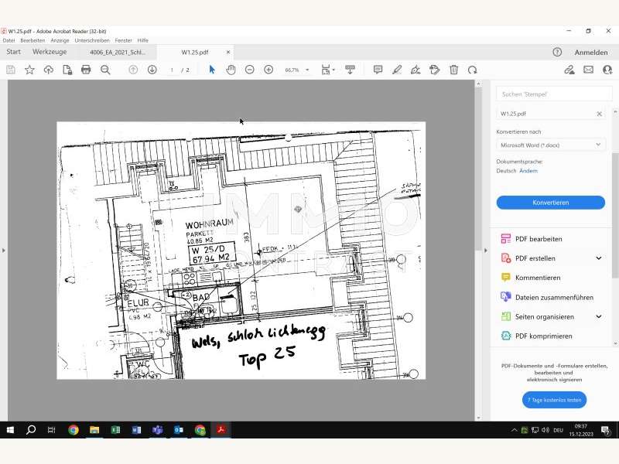This screenshot has height=464, width=619.
Task: Go to the previous page with up arrow
Action: tap(133, 70)
